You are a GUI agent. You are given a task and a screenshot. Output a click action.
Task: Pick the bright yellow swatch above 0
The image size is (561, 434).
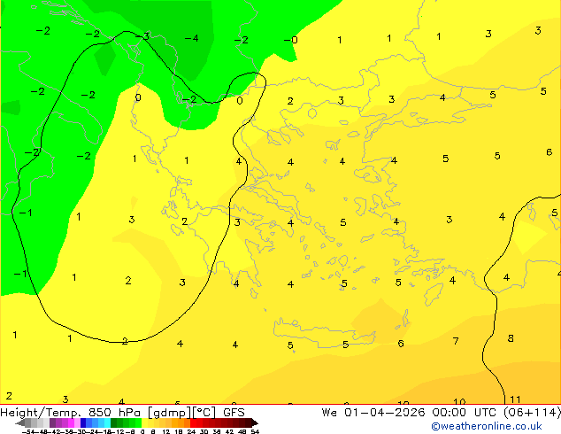point(144,422)
